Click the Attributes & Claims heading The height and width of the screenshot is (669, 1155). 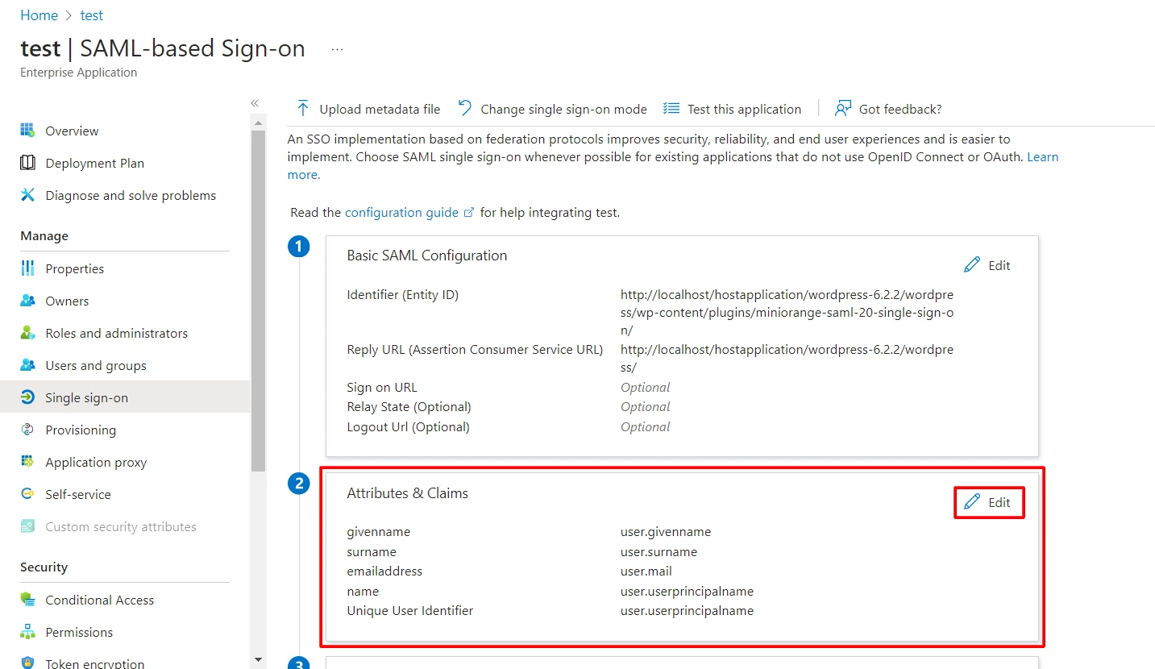point(408,493)
